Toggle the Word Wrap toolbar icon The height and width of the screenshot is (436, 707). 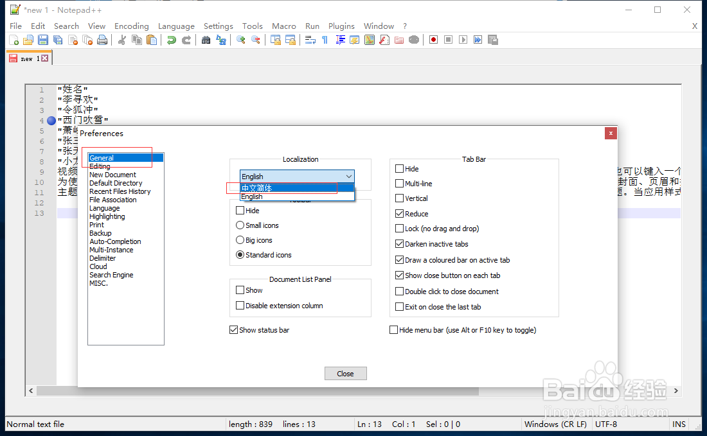tap(310, 40)
